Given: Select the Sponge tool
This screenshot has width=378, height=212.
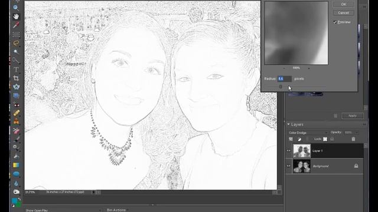Looking at the screenshot, I should click(x=16, y=192).
